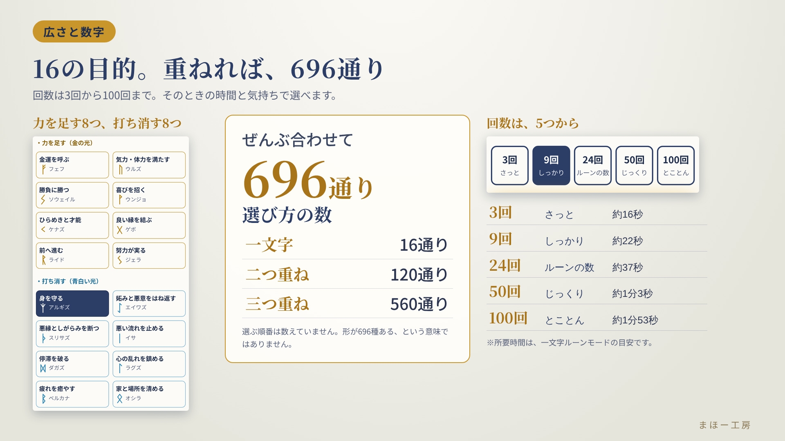Pick the ひらめきと才能 card
785x441 pixels.
click(72, 225)
